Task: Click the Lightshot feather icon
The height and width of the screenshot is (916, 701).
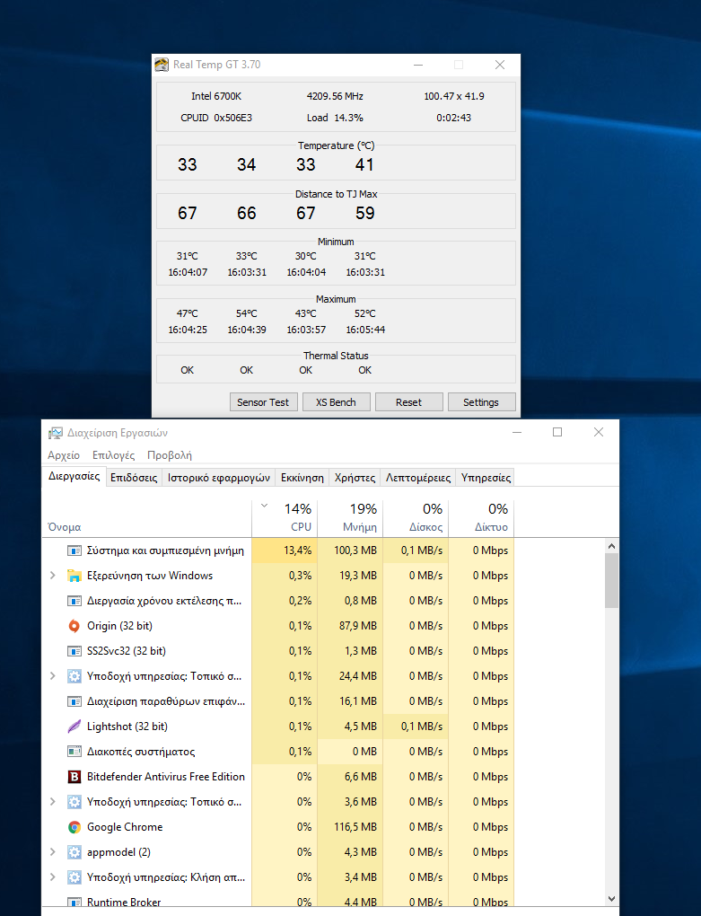Action: tap(74, 727)
